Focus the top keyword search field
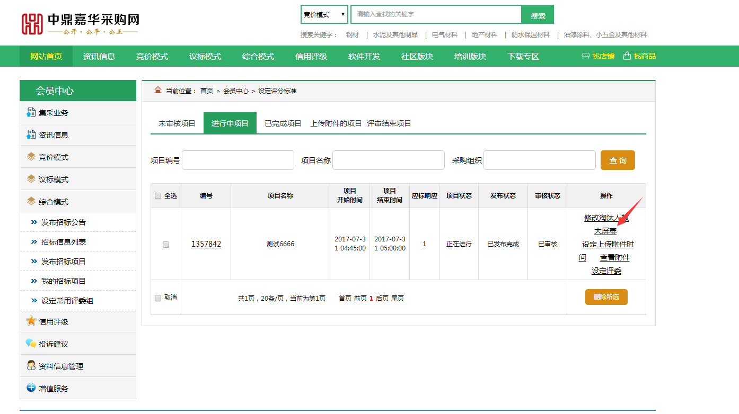 [x=436, y=14]
